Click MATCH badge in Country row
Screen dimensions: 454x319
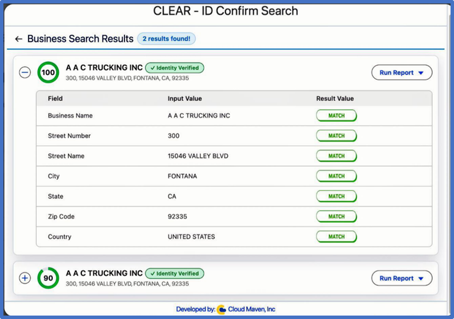point(336,236)
